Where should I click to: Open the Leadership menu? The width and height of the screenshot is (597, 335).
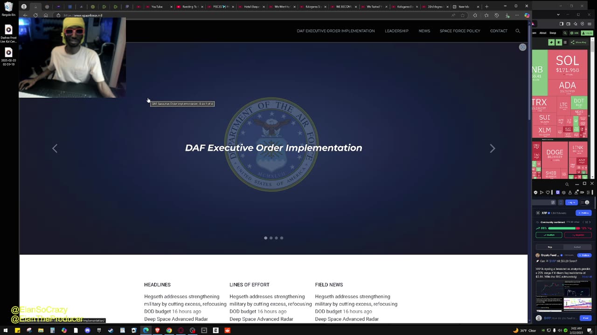(396, 31)
